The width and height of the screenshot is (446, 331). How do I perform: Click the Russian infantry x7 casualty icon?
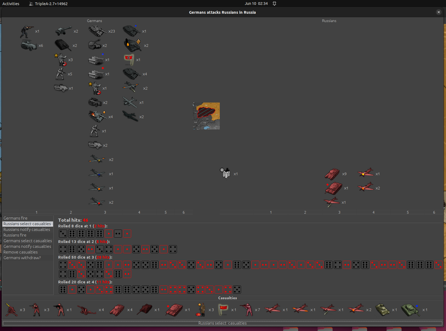pyautogui.click(x=246, y=310)
